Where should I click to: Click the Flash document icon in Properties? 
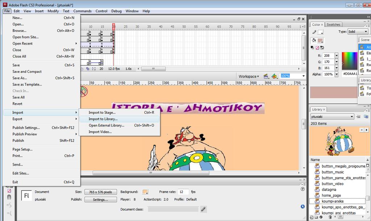click(x=26, y=196)
